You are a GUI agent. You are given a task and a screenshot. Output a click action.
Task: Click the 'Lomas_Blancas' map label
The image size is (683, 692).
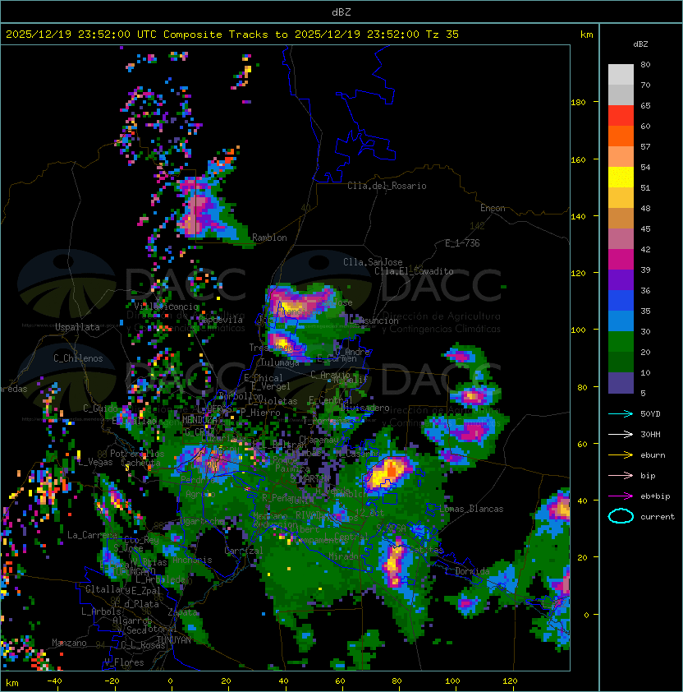pos(471,509)
